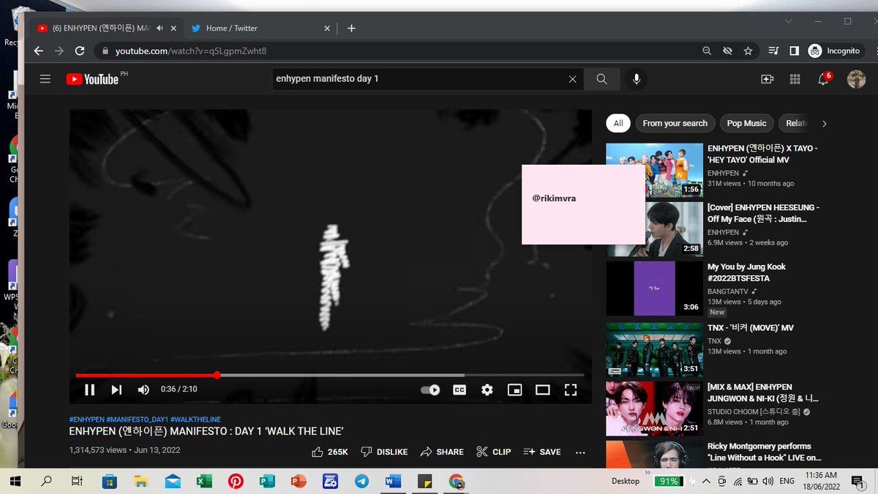Bookmark this page with star icon

tap(748, 51)
